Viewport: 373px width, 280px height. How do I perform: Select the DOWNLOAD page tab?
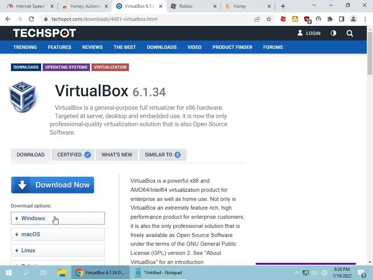(31, 155)
